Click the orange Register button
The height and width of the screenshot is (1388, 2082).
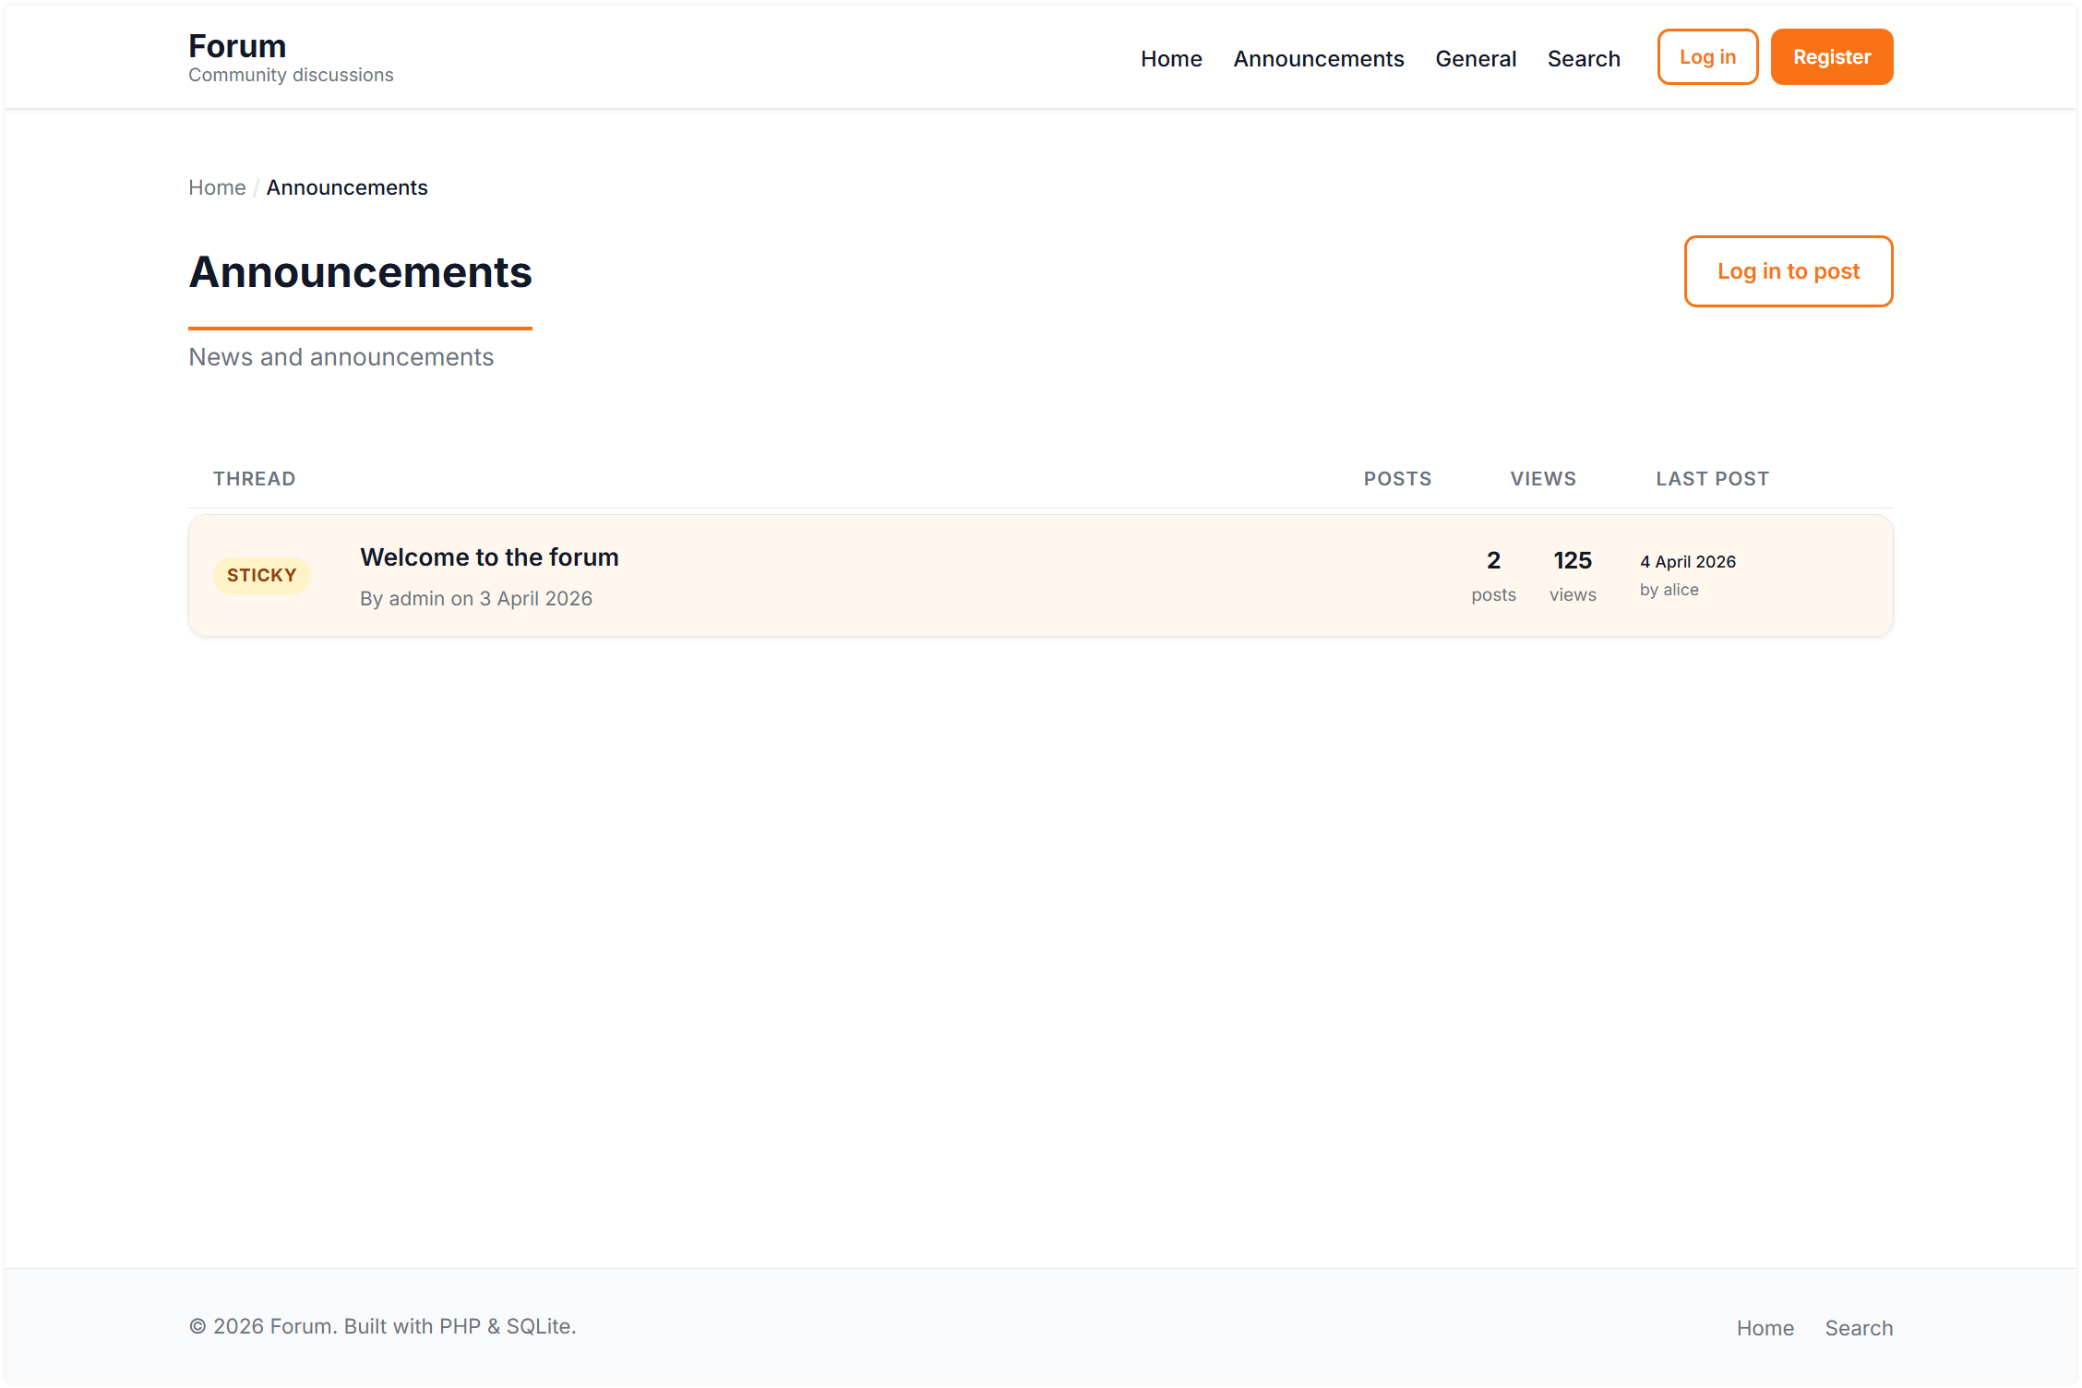pyautogui.click(x=1831, y=56)
